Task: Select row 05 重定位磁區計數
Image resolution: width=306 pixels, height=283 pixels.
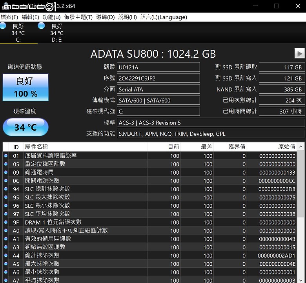Action: click(150, 164)
